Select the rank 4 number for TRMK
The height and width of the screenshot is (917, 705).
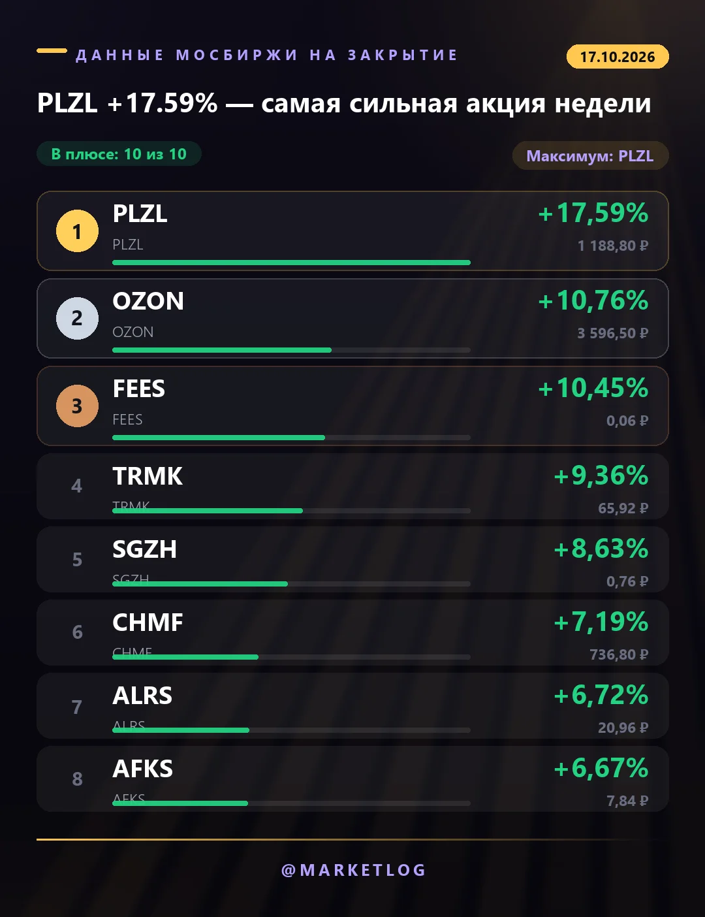(77, 486)
